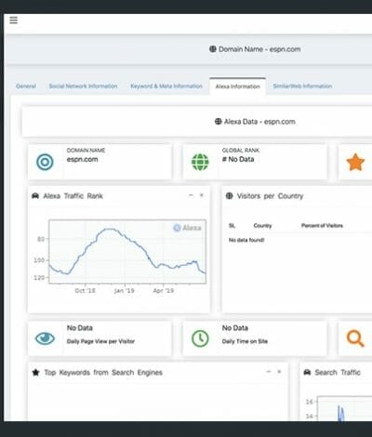Click the SL column header
The width and height of the screenshot is (372, 437).
point(232,226)
